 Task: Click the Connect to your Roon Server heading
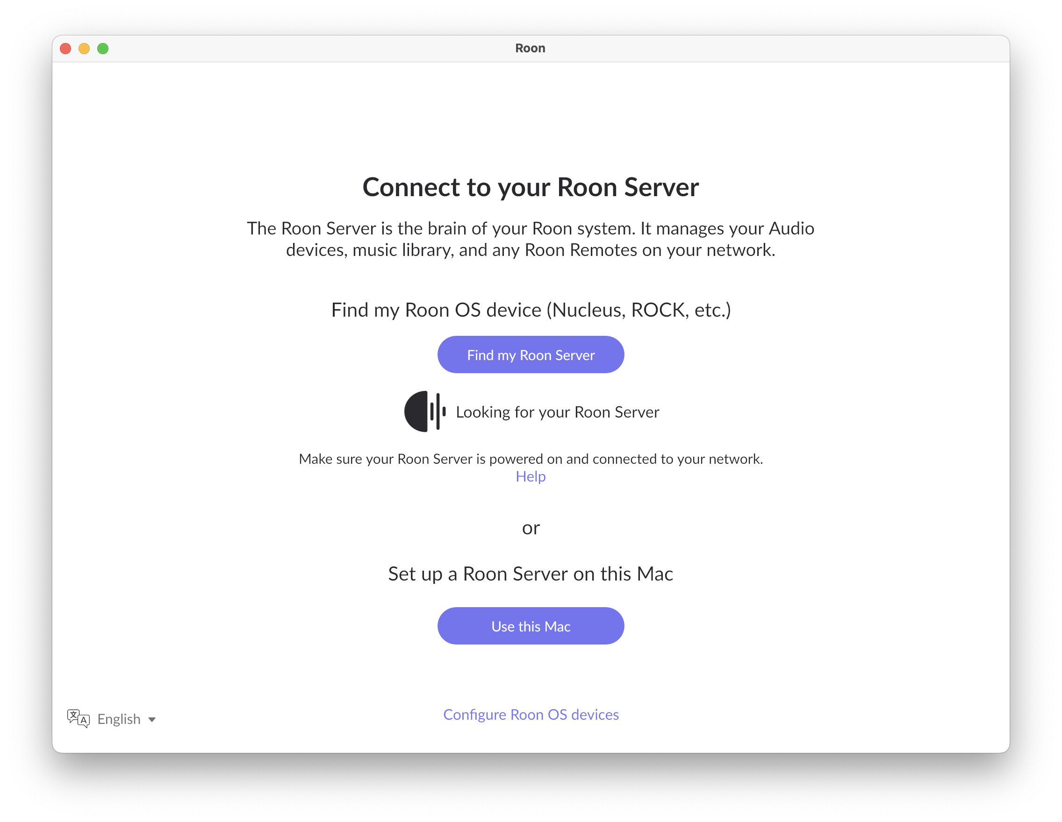[531, 187]
